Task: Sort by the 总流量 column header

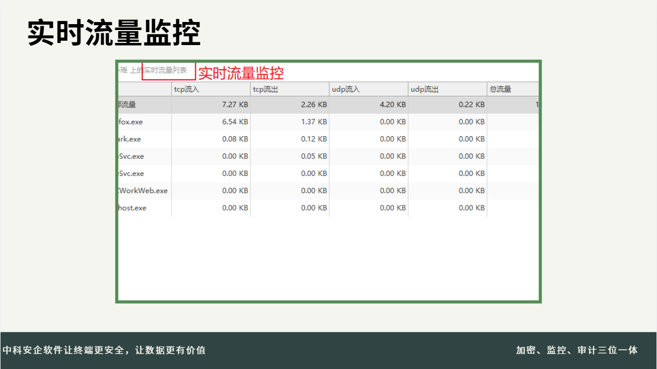Action: point(512,89)
